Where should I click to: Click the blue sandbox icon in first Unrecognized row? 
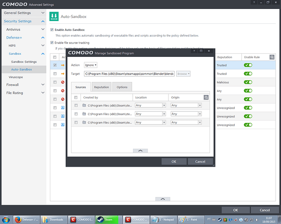tap(62, 108)
